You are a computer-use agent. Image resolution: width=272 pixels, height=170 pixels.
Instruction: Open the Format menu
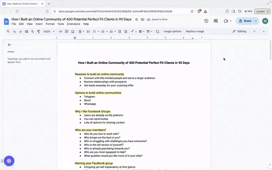(50, 24)
